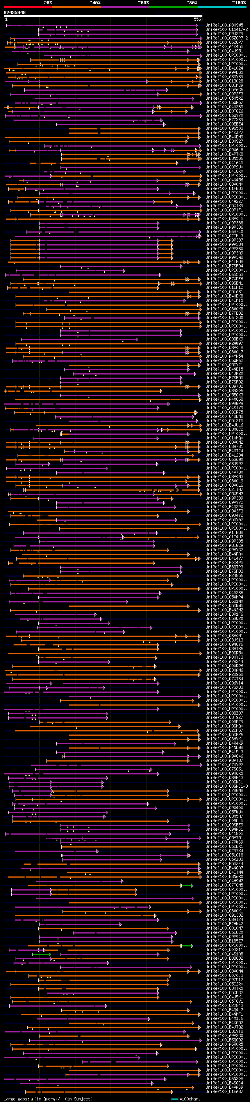Image resolution: width=250 pixels, height=1102 pixels.
Task: Click hit label UniRef100_Q65553
Action: (x=224, y=275)
